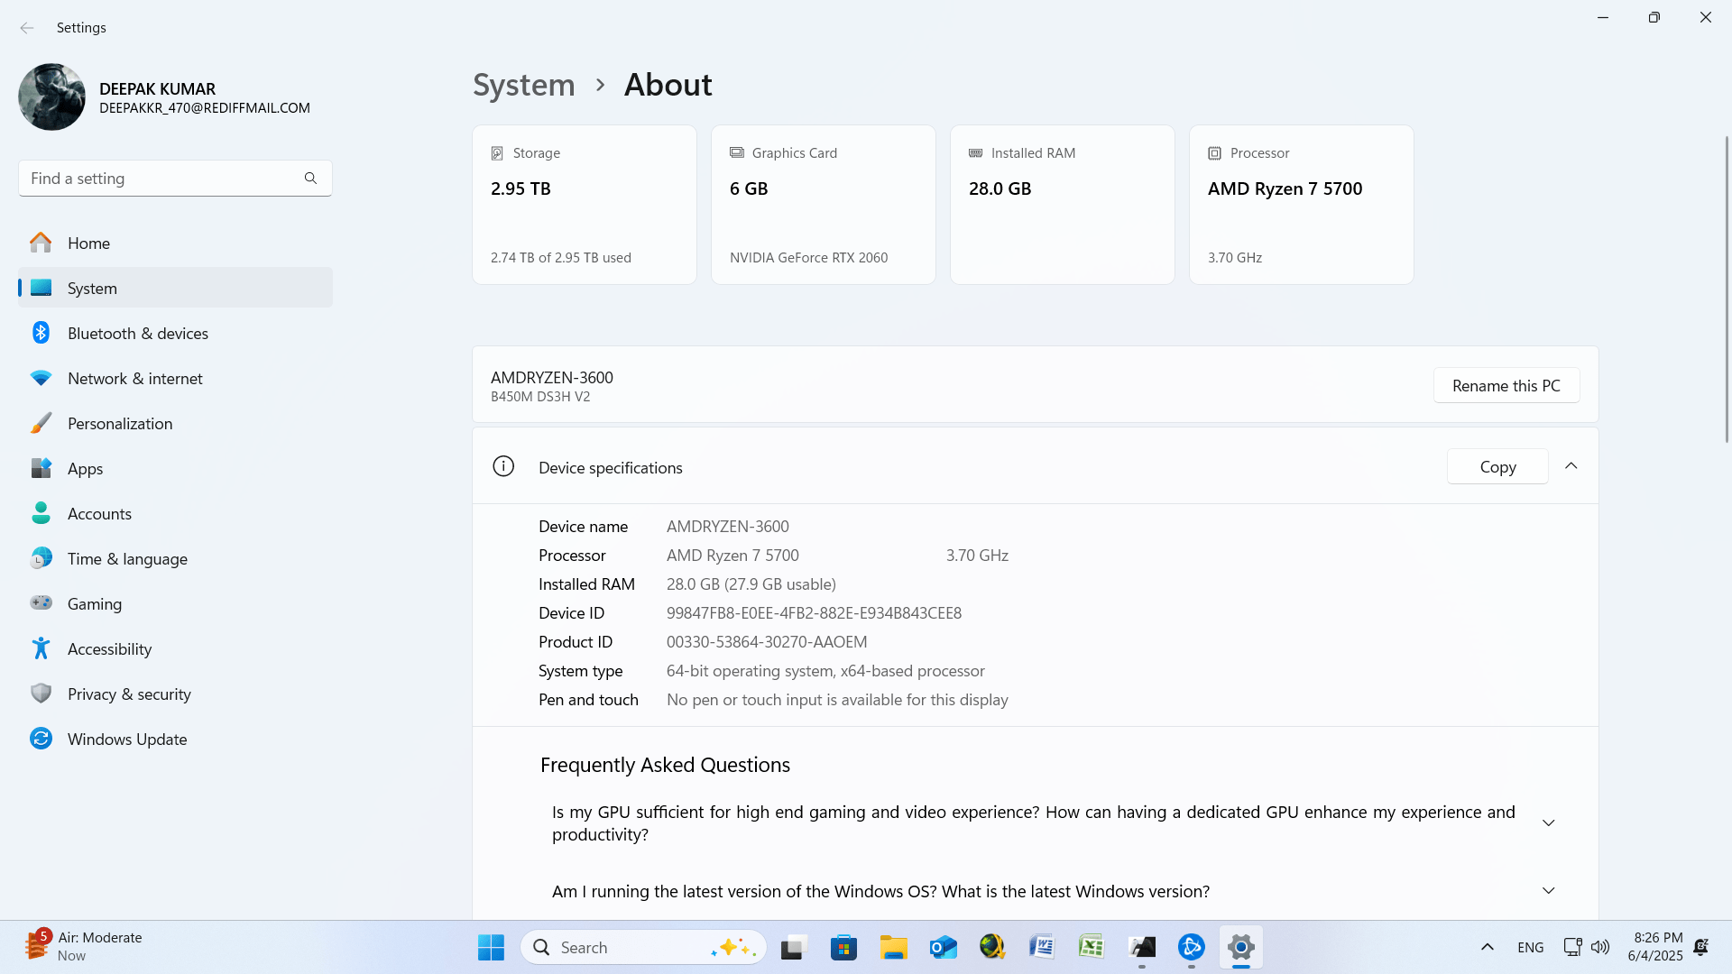The width and height of the screenshot is (1732, 974).
Task: Click the Pen and touch value text
Action: pyautogui.click(x=837, y=700)
